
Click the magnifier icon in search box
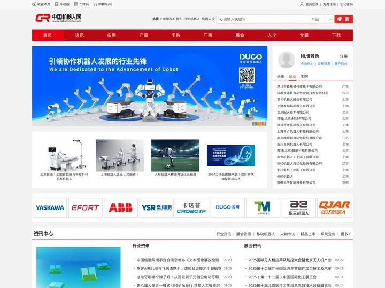click(x=220, y=19)
